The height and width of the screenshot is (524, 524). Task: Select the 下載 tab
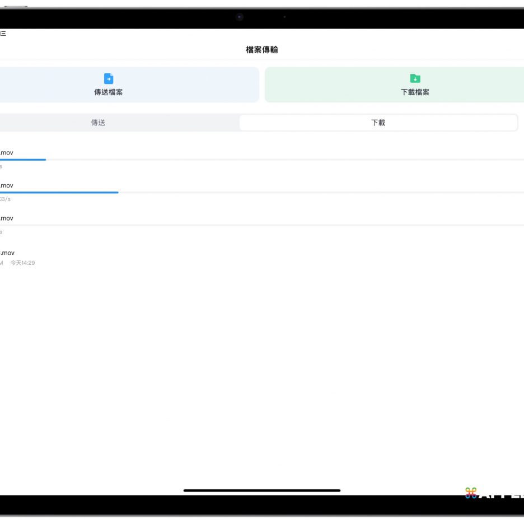[378, 123]
